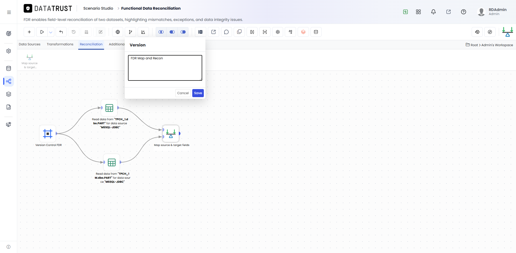Viewport: 516px width, 253px height.
Task: Toggle the third join mode switch
Action: 183,32
